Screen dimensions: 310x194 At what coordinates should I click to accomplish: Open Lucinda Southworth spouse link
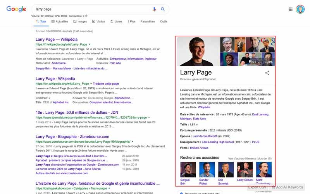pos(205,136)
